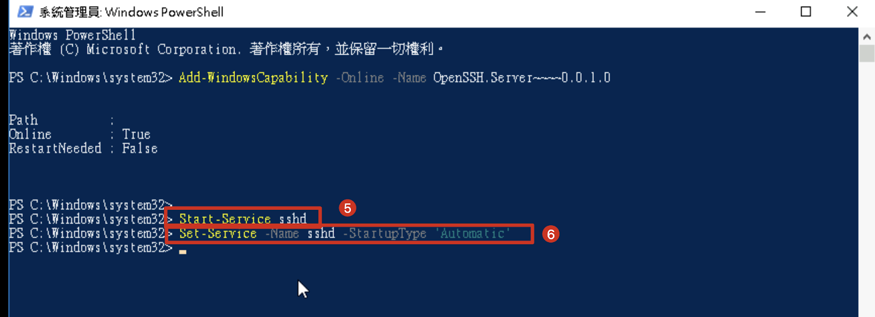Click the window title text '系統管理員: Windows PowerShell'

click(x=131, y=12)
